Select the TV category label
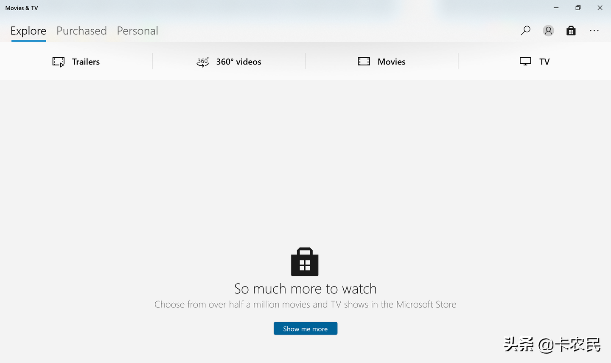 (544, 62)
